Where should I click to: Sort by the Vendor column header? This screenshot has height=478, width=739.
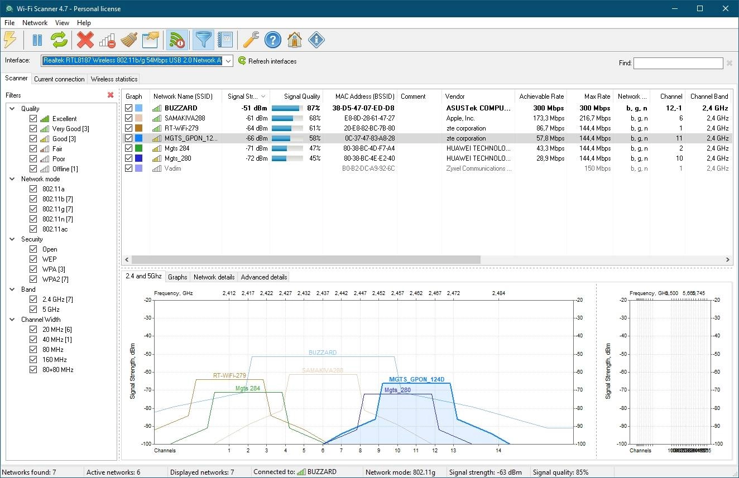tap(477, 96)
